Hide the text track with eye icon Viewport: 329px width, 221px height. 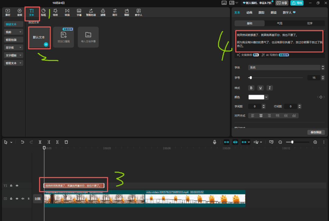tap(17, 186)
